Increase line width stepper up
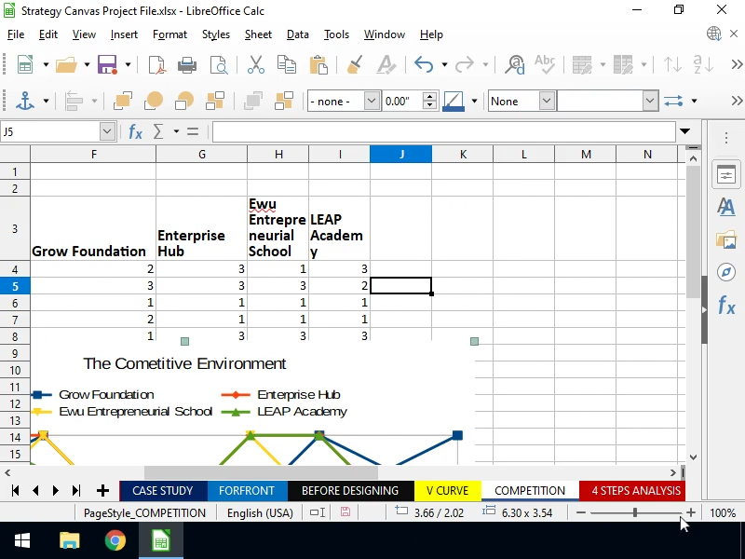This screenshot has height=559, width=745. tap(429, 96)
